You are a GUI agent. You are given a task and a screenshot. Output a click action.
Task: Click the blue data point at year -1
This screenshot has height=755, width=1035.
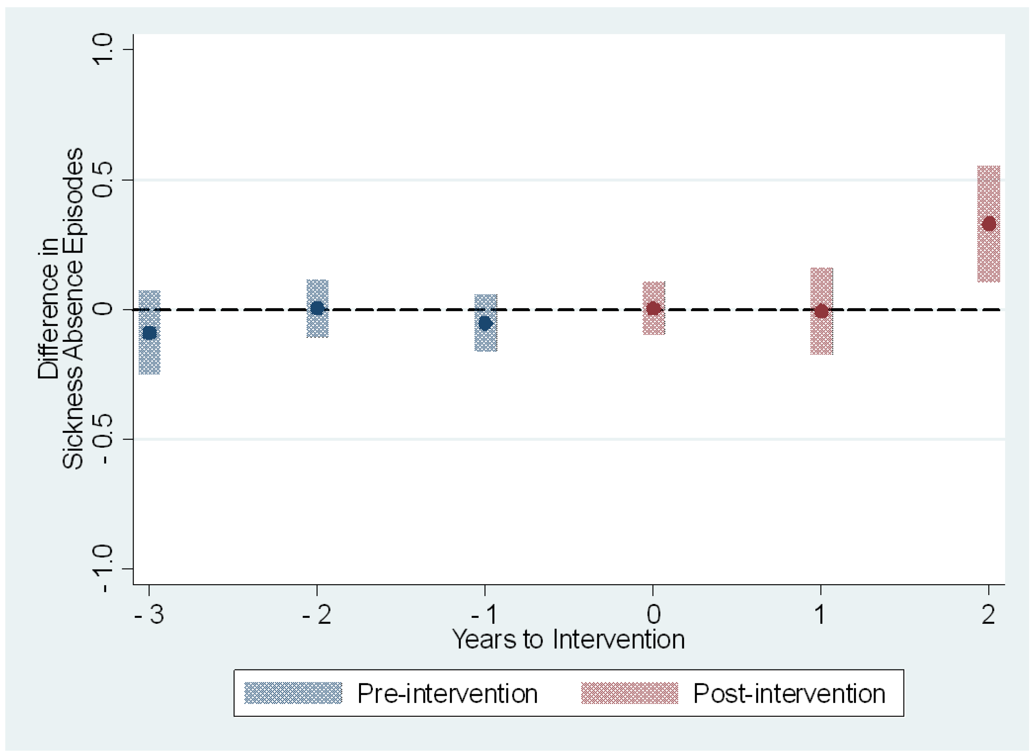[485, 324]
